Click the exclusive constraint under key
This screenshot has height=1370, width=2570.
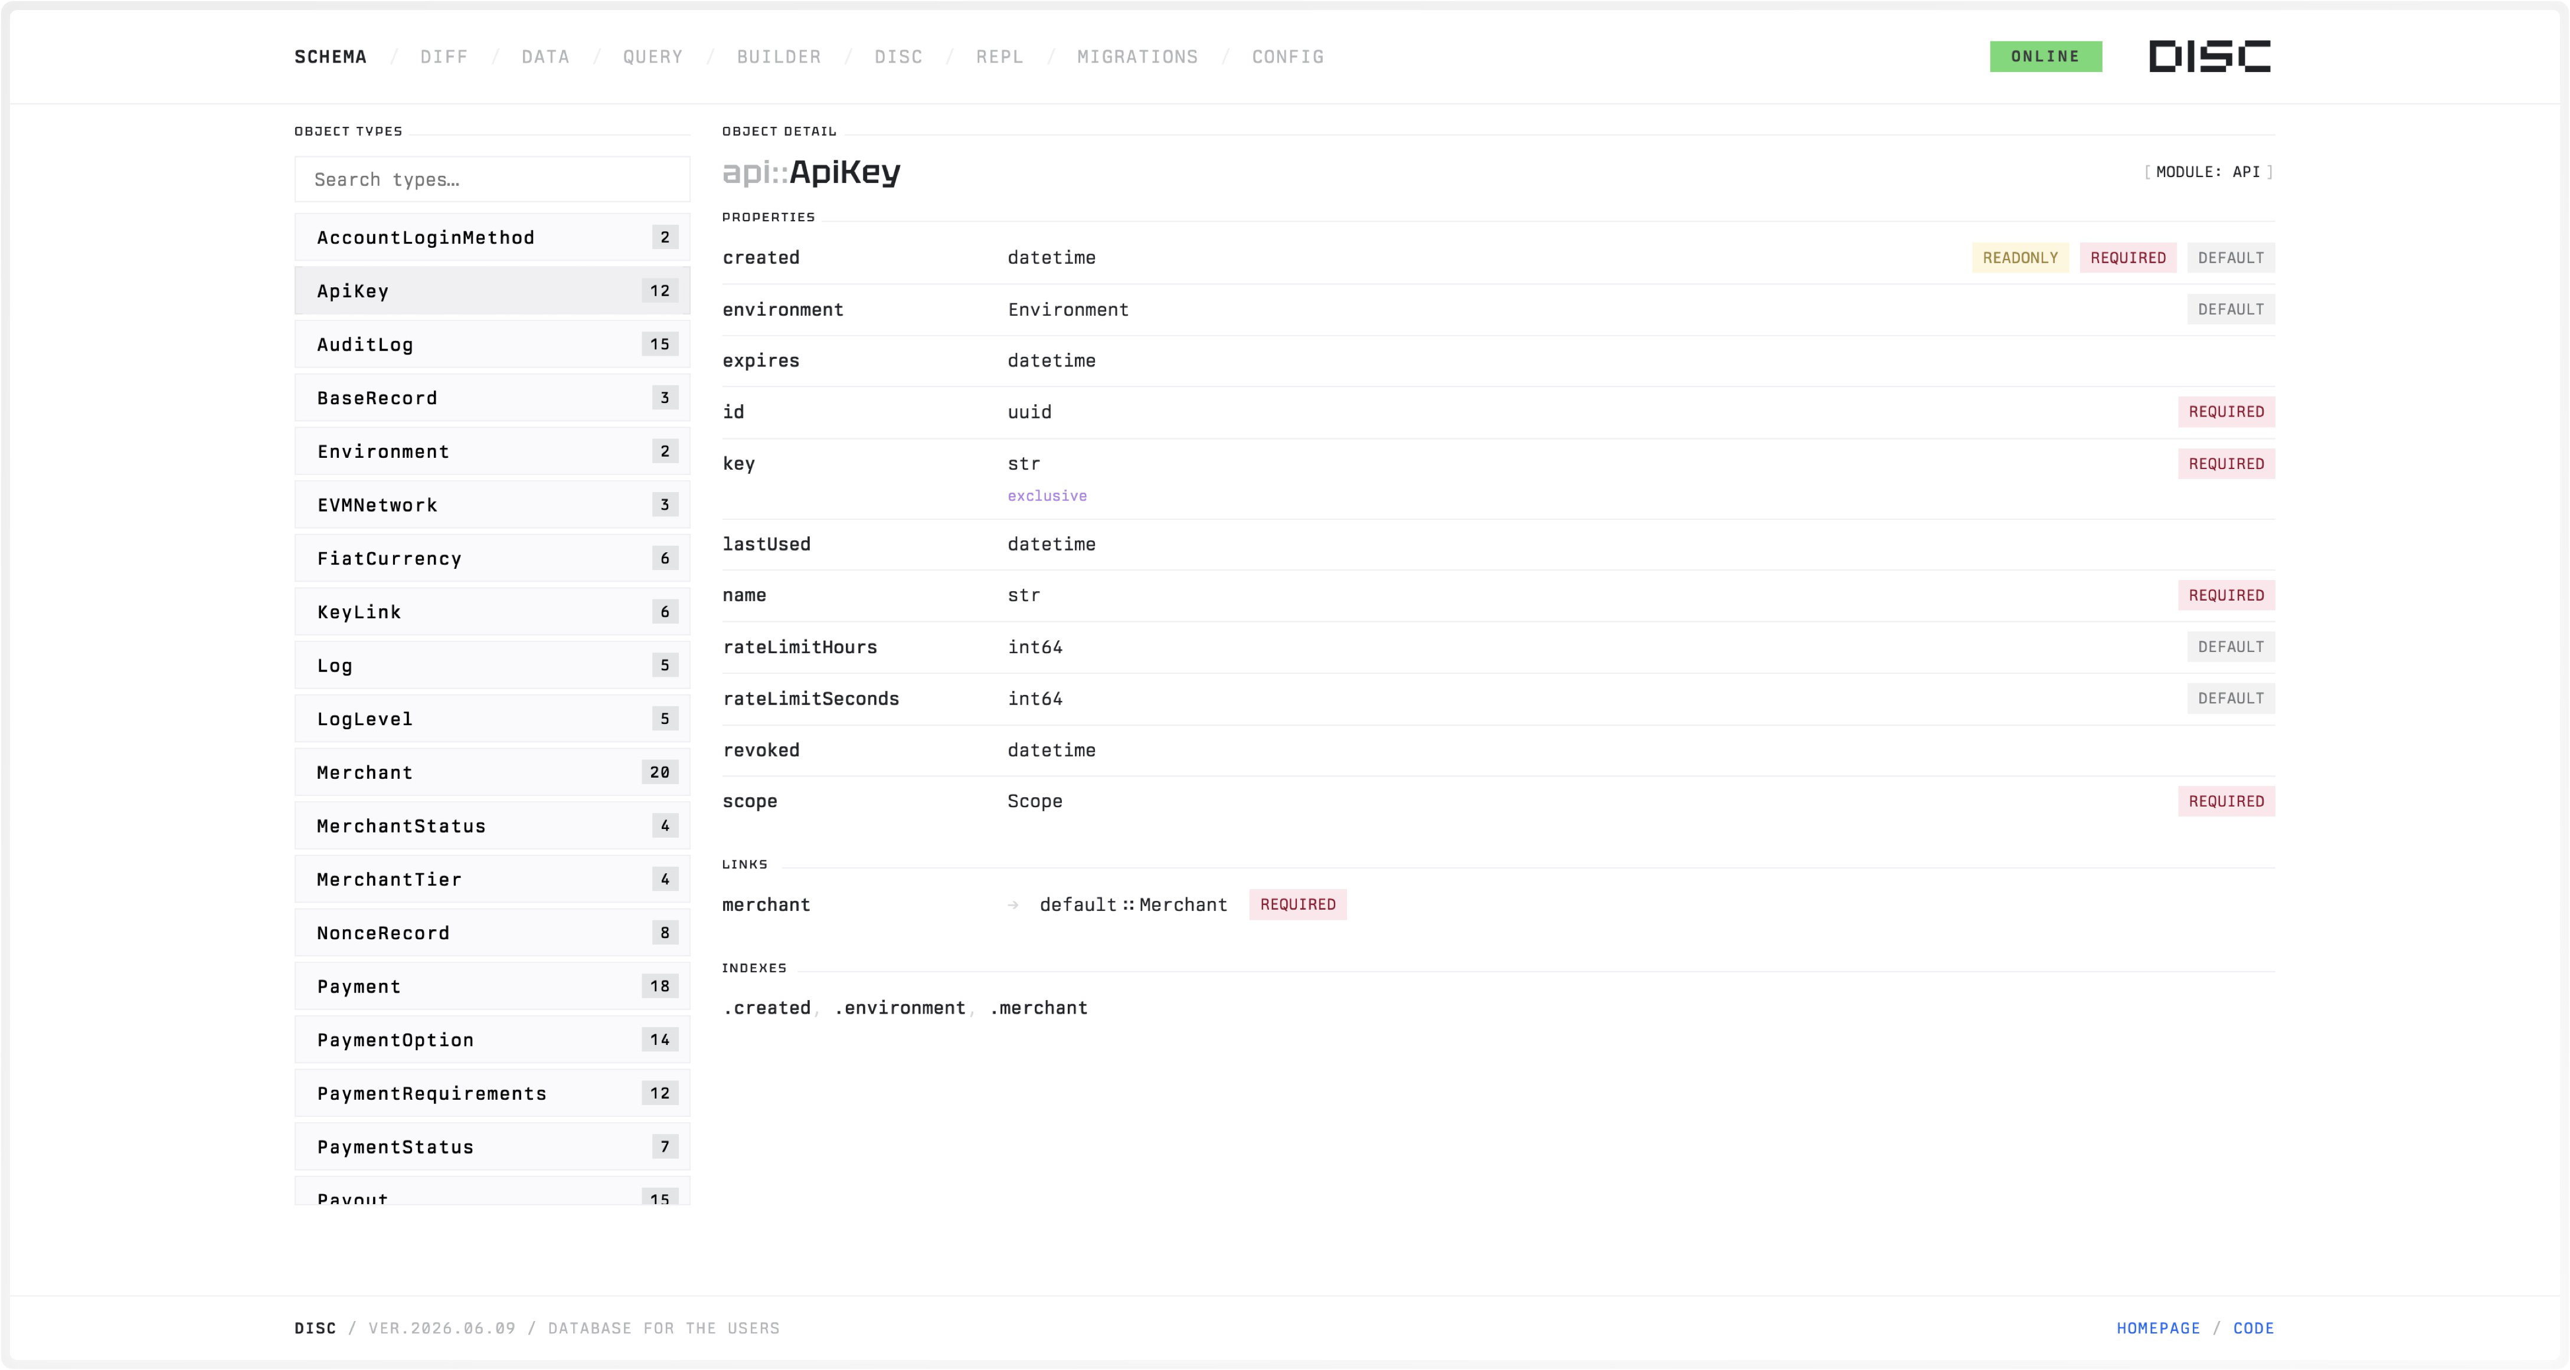click(x=1047, y=496)
